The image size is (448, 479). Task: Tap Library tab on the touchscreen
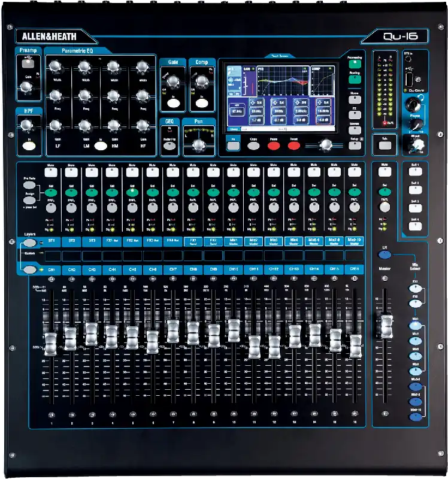click(234, 129)
